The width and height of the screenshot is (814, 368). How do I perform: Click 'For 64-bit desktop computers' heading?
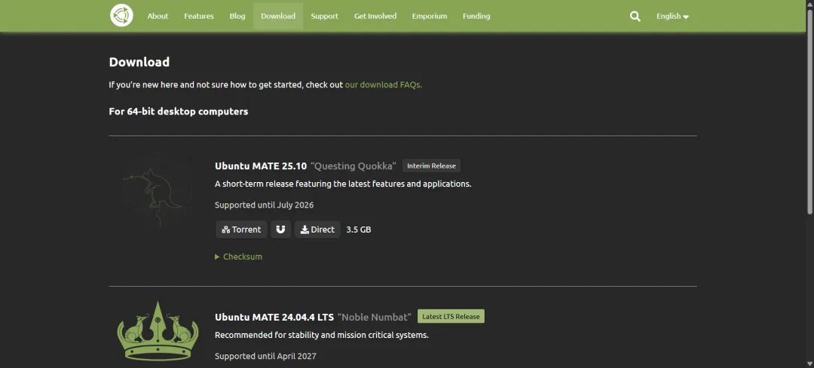(x=179, y=111)
